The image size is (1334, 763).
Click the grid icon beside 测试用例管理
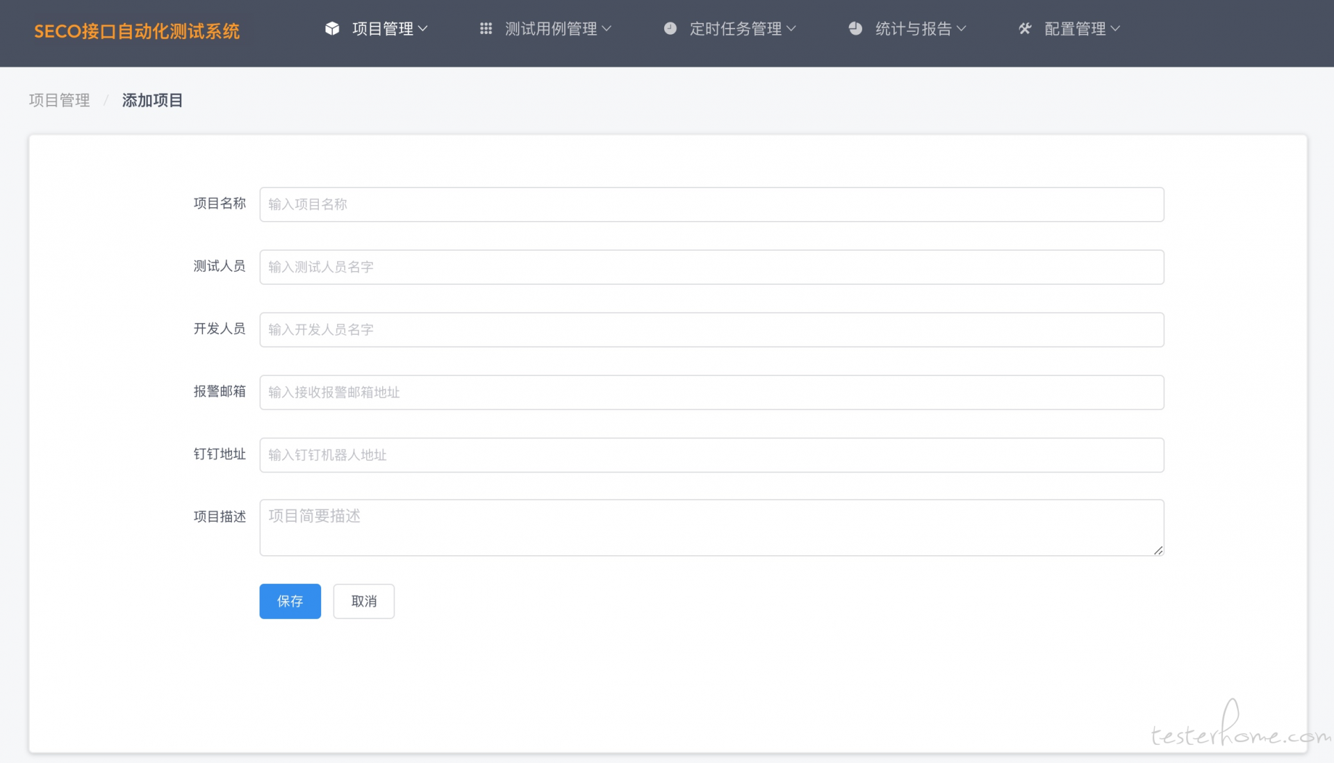[486, 28]
